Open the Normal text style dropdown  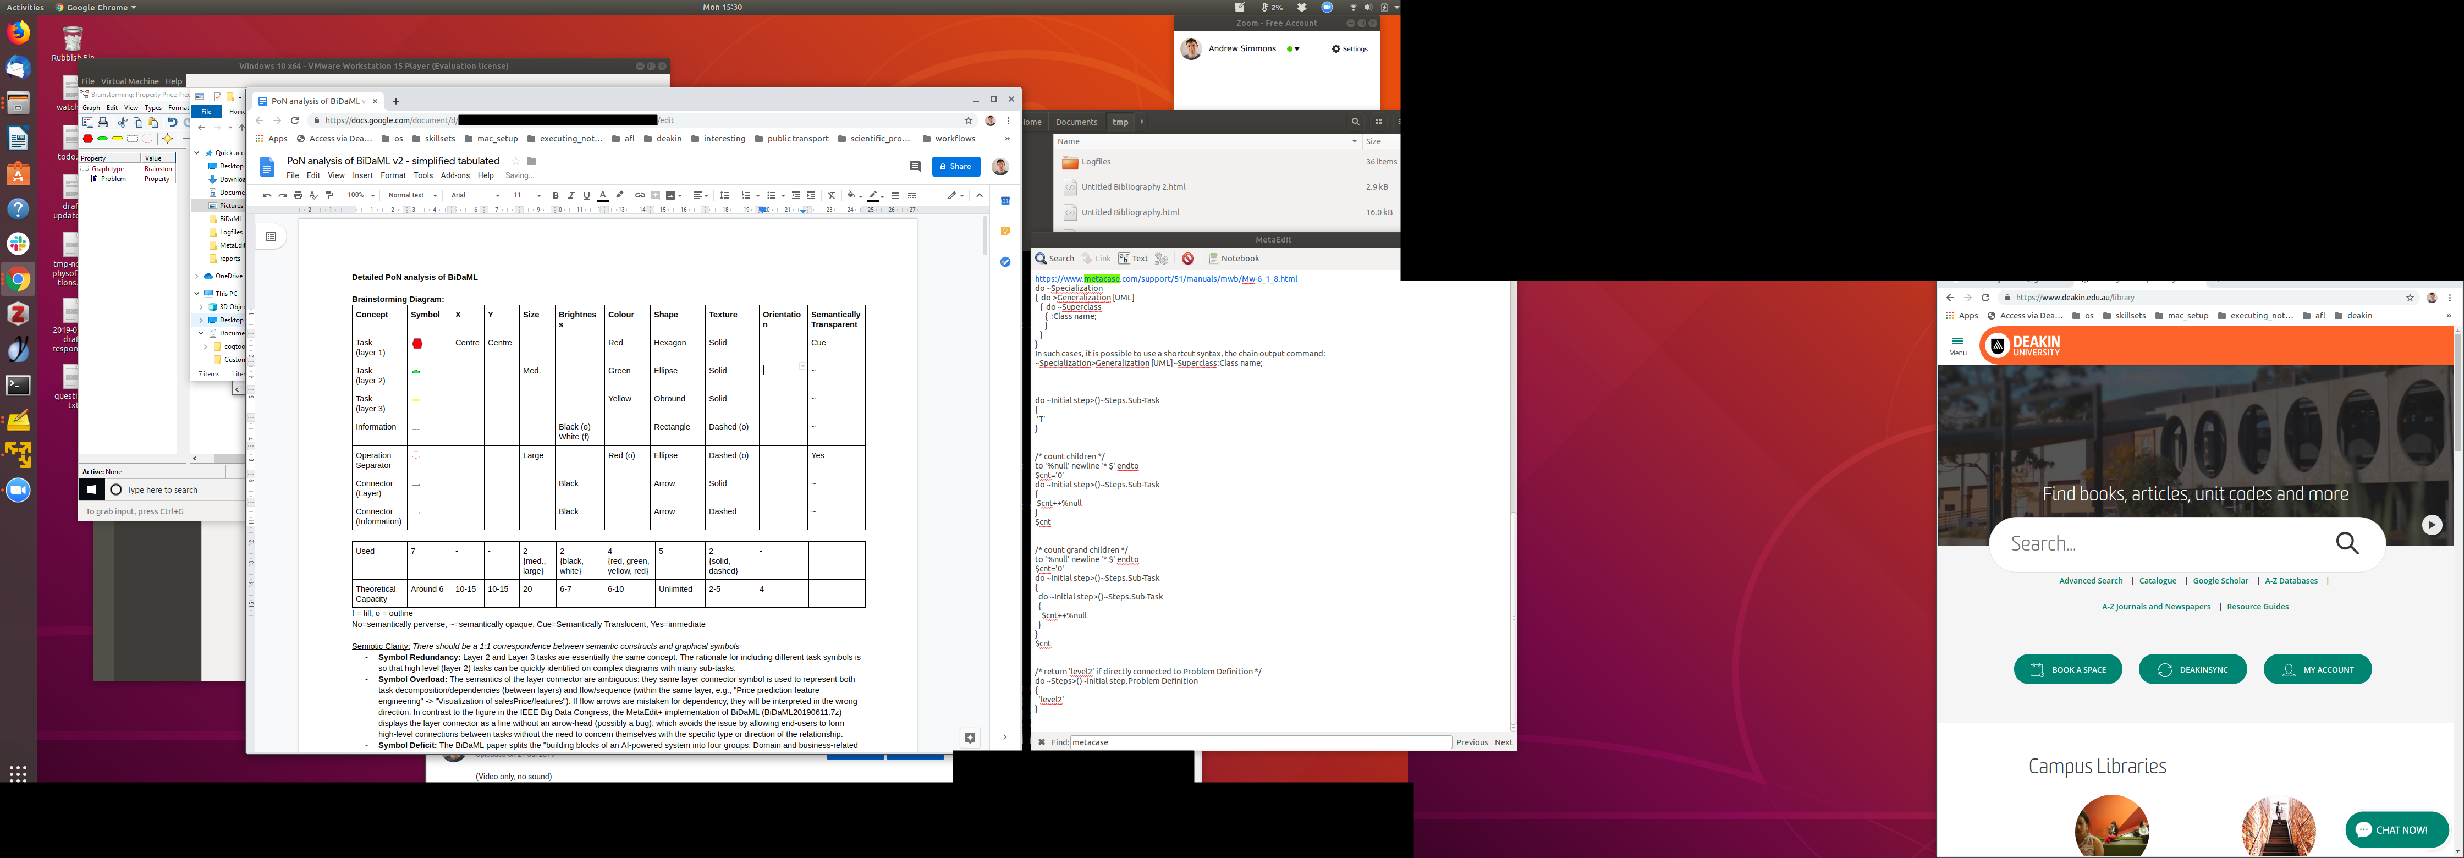click(x=413, y=195)
